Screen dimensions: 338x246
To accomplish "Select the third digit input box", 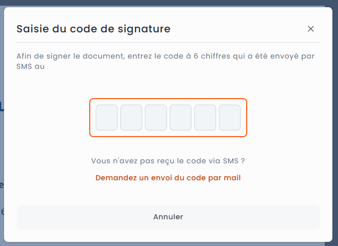I will (x=156, y=118).
